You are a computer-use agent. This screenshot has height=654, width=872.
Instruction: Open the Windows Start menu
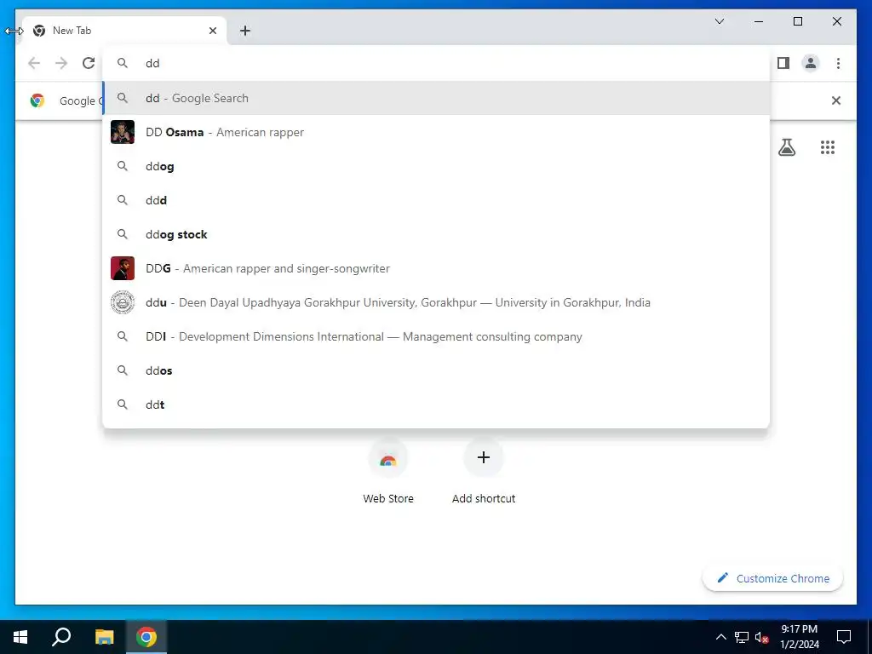click(20, 637)
